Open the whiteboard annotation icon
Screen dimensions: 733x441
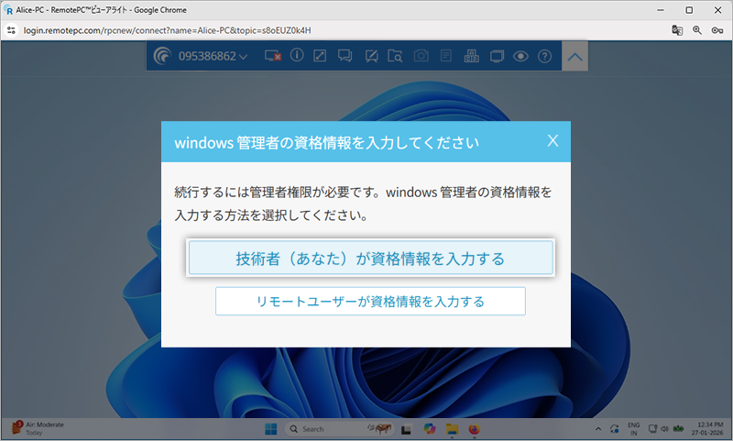372,56
